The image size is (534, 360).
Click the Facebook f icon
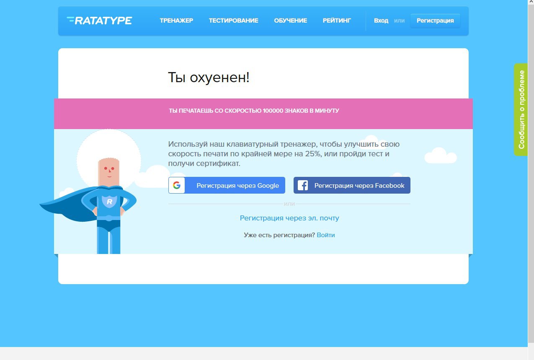[302, 185]
